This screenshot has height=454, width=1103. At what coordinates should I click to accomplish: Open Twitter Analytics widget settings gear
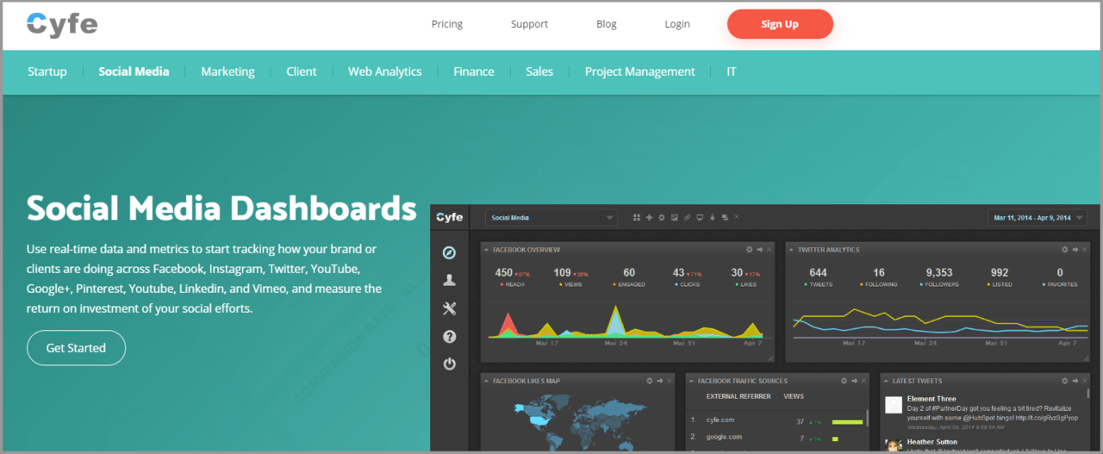coord(1064,250)
